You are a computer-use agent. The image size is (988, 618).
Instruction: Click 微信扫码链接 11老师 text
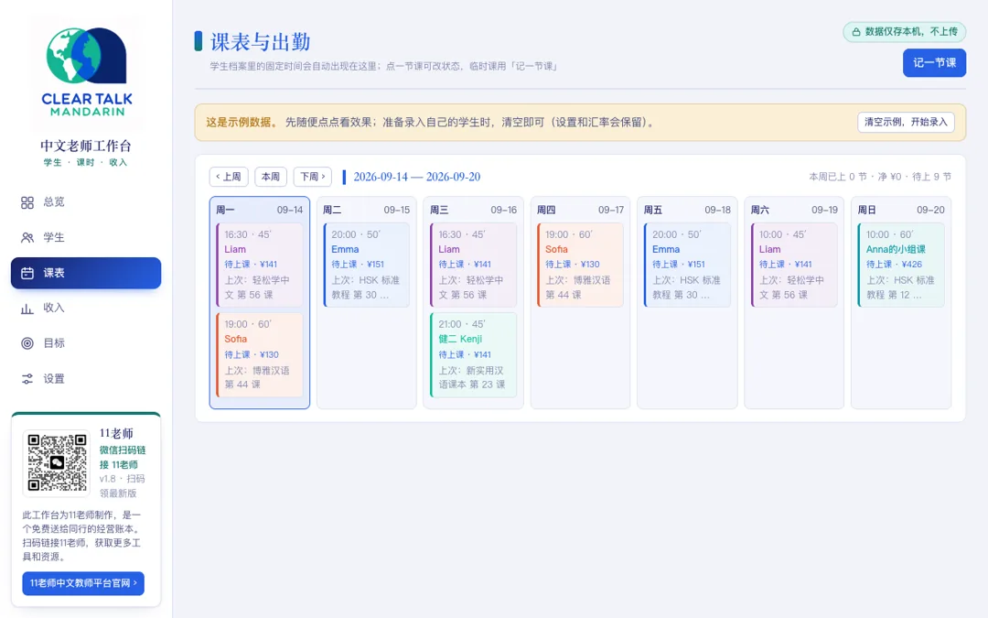click(x=123, y=457)
